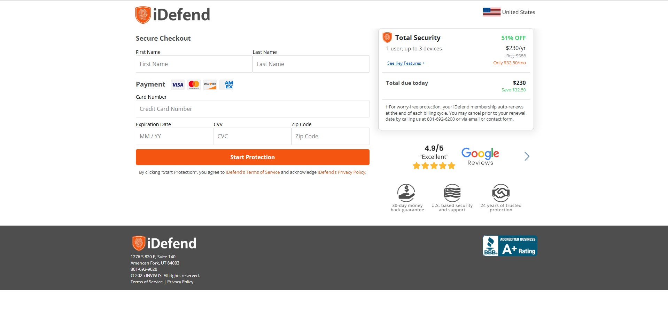
Task: Open iDefend's Terms of Service link
Action: 253,172
